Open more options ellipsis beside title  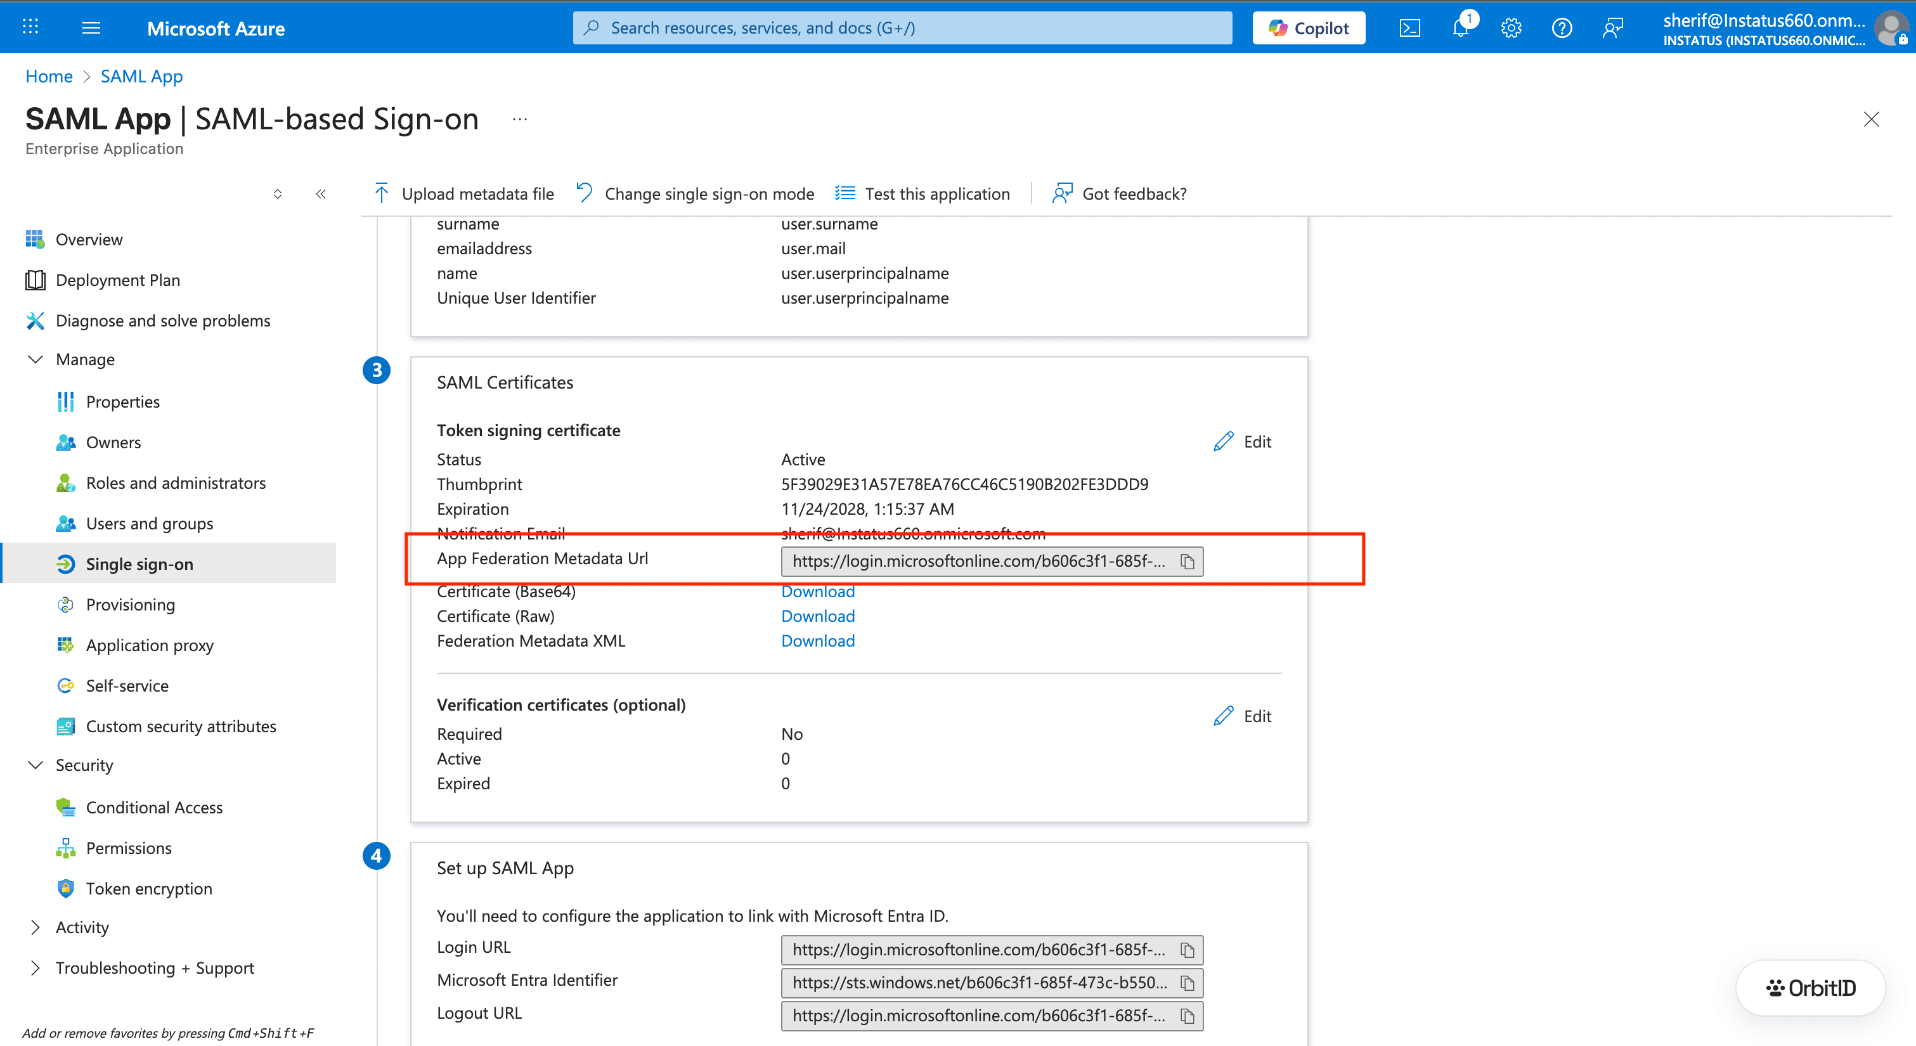click(519, 119)
